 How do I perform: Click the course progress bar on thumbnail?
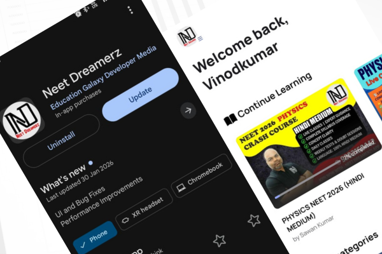point(308,179)
